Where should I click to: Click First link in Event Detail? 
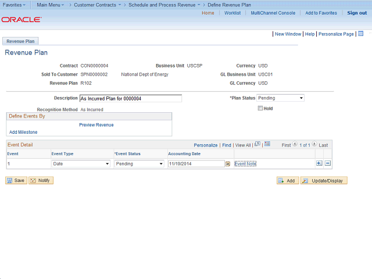tap(286, 145)
